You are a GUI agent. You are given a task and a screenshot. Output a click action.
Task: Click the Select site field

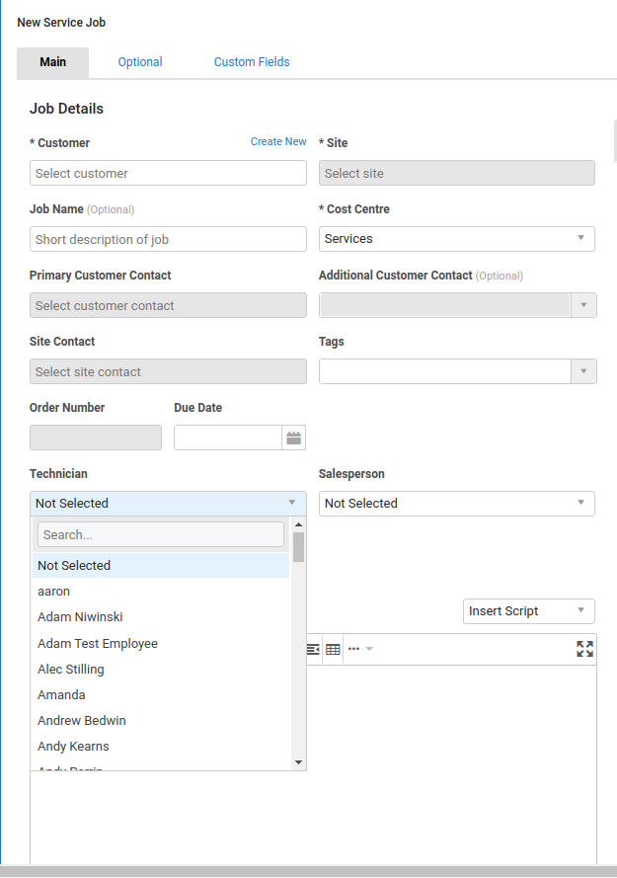[x=457, y=173]
